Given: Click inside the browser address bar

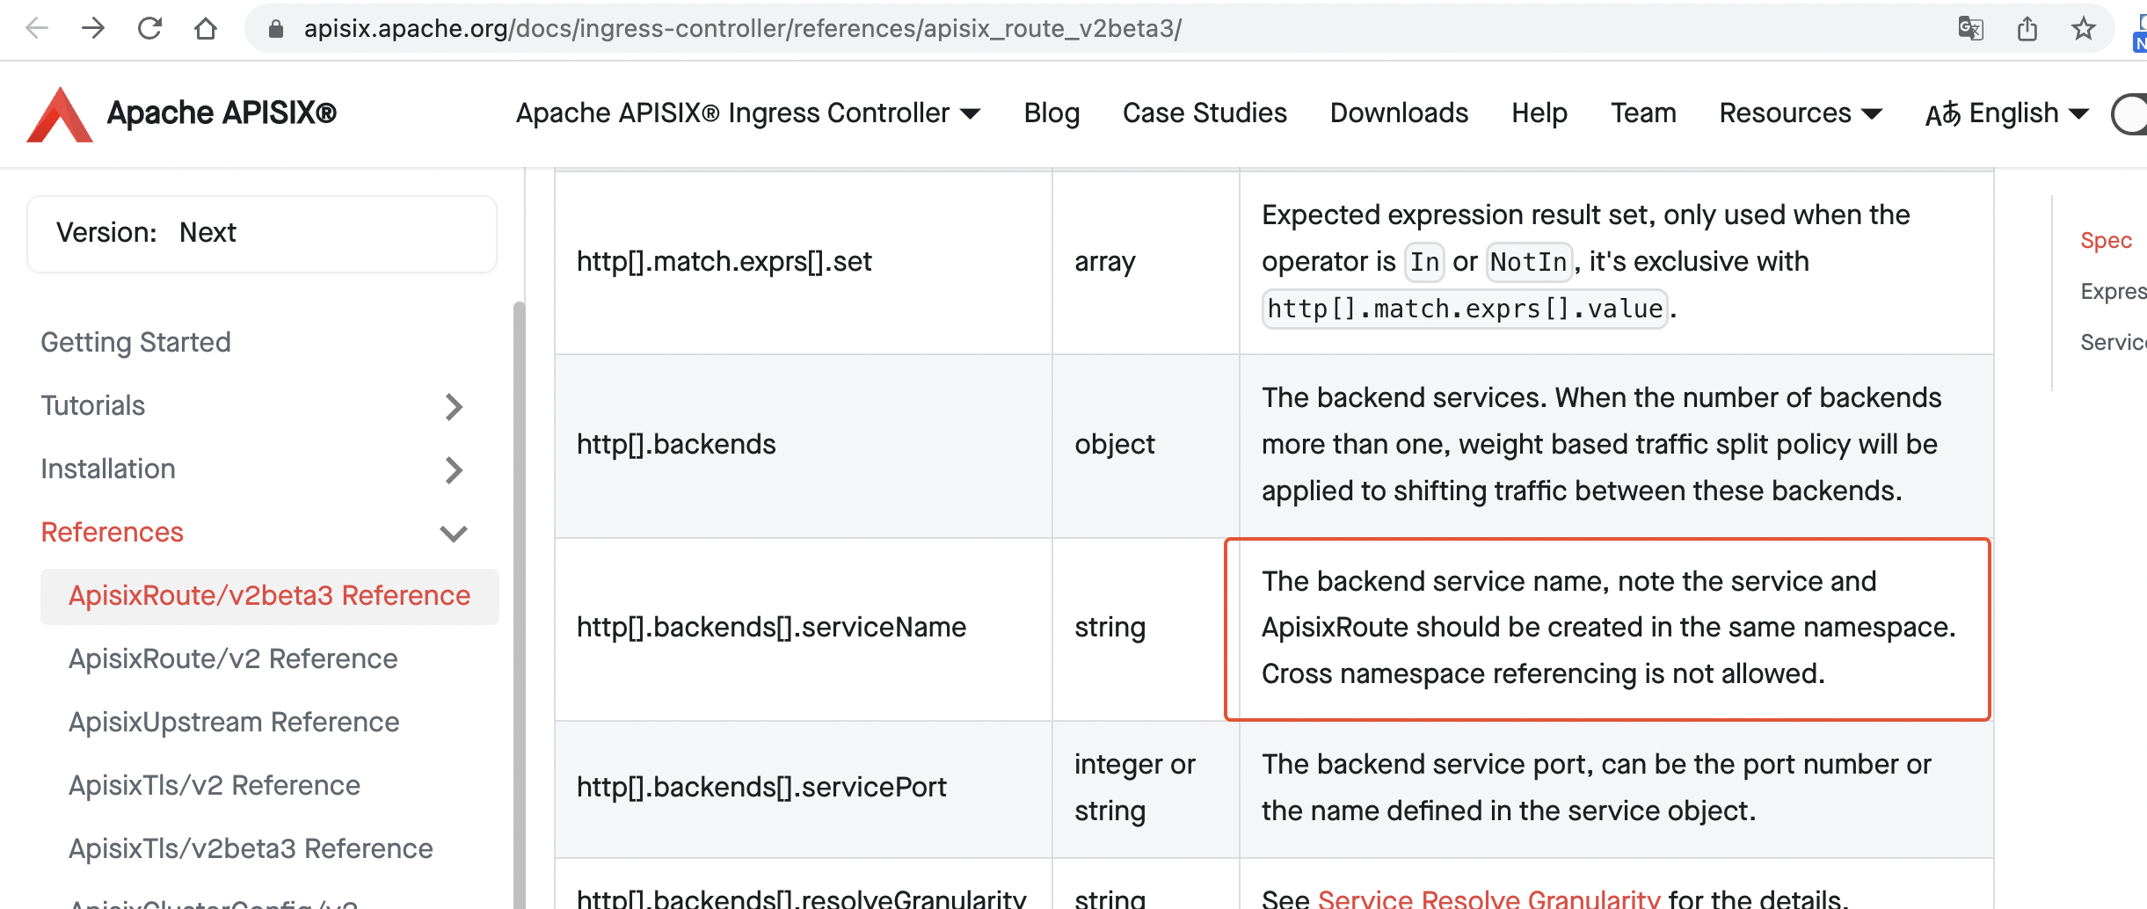Looking at the screenshot, I should coord(703,28).
